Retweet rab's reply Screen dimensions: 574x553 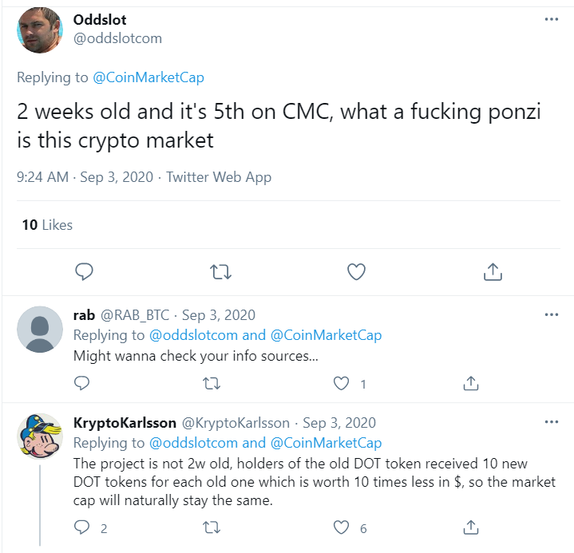(x=212, y=384)
